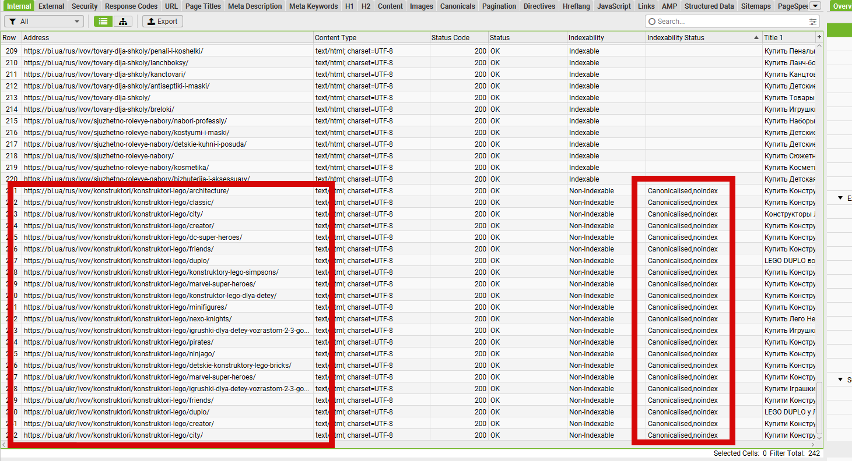Sort by Indexability column header
The image size is (852, 461).
point(606,37)
